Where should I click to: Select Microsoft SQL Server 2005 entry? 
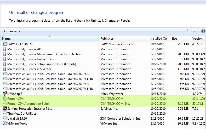pos(25,49)
